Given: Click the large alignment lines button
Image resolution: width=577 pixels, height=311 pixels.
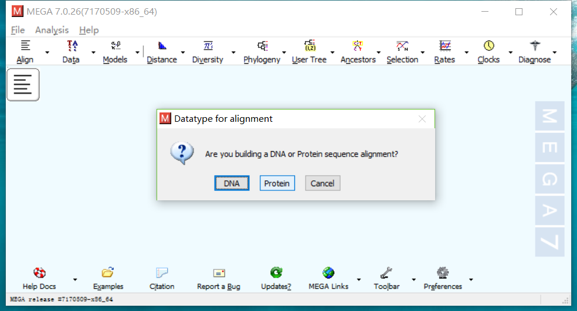Looking at the screenshot, I should (23, 84).
